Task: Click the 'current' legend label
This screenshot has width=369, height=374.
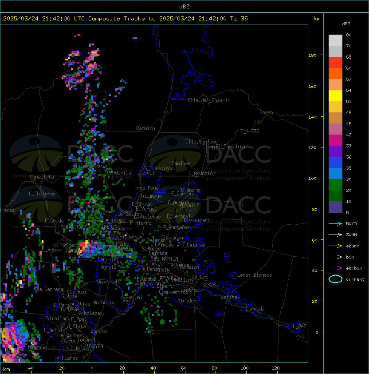Action: coord(355,279)
